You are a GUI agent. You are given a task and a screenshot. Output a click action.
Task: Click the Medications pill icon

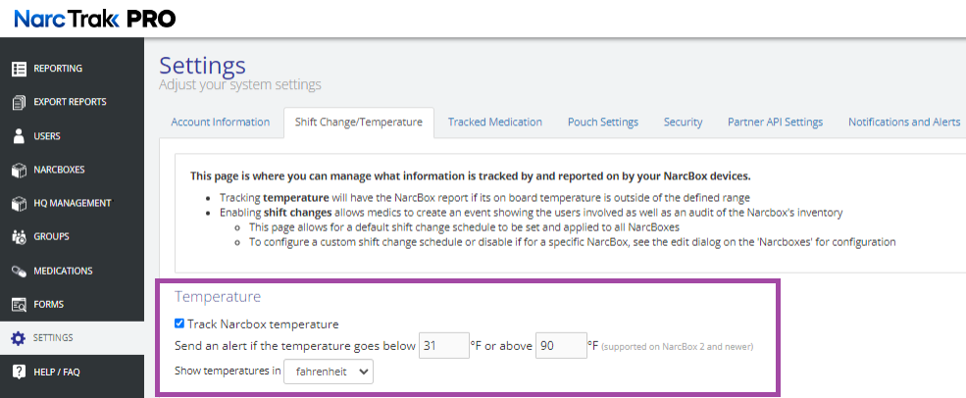[18, 271]
